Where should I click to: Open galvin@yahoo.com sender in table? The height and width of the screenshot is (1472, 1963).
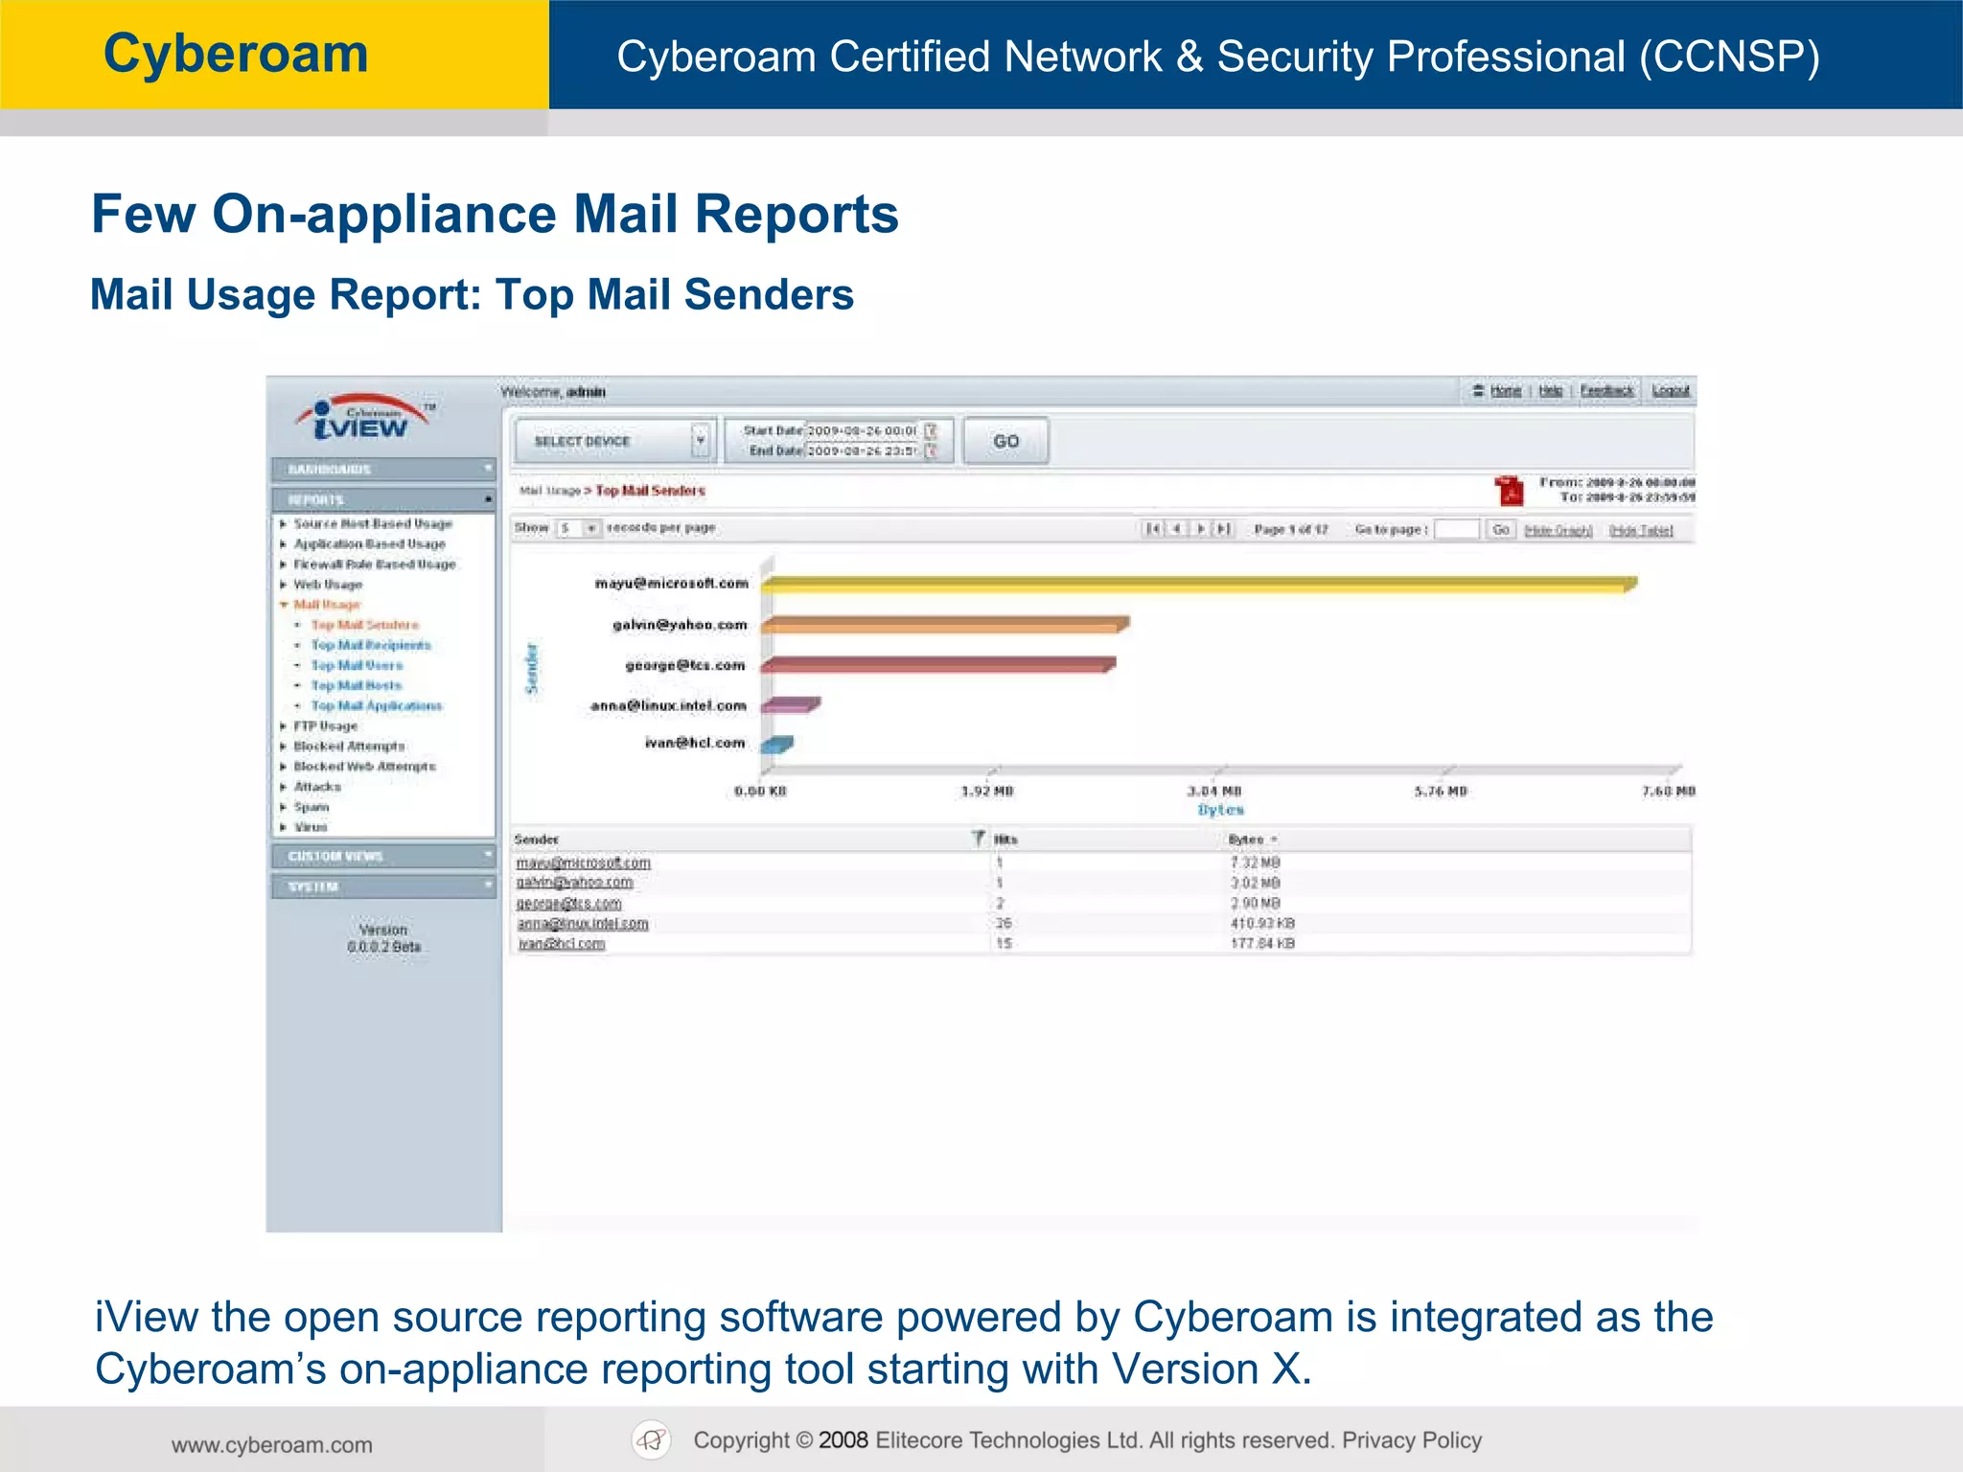[574, 883]
